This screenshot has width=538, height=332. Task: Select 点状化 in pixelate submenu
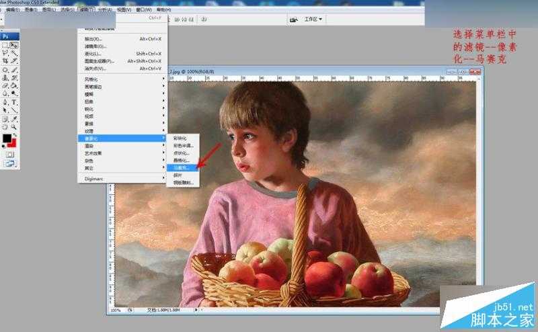182,153
